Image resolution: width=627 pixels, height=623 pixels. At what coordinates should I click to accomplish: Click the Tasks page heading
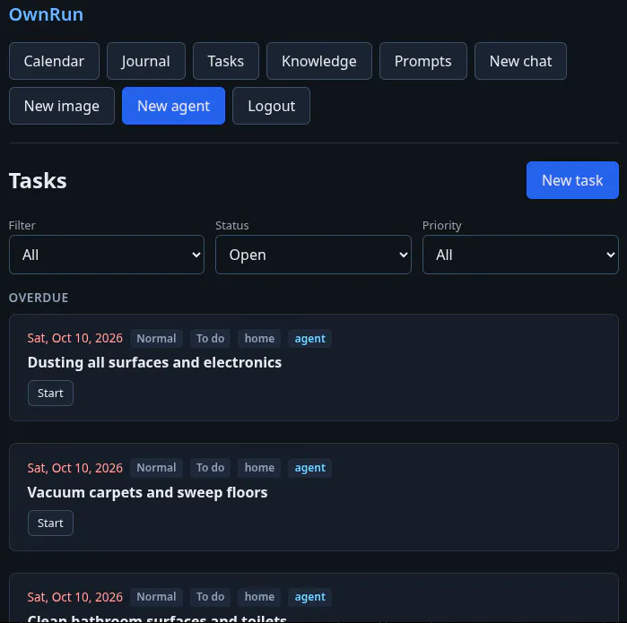(x=38, y=181)
